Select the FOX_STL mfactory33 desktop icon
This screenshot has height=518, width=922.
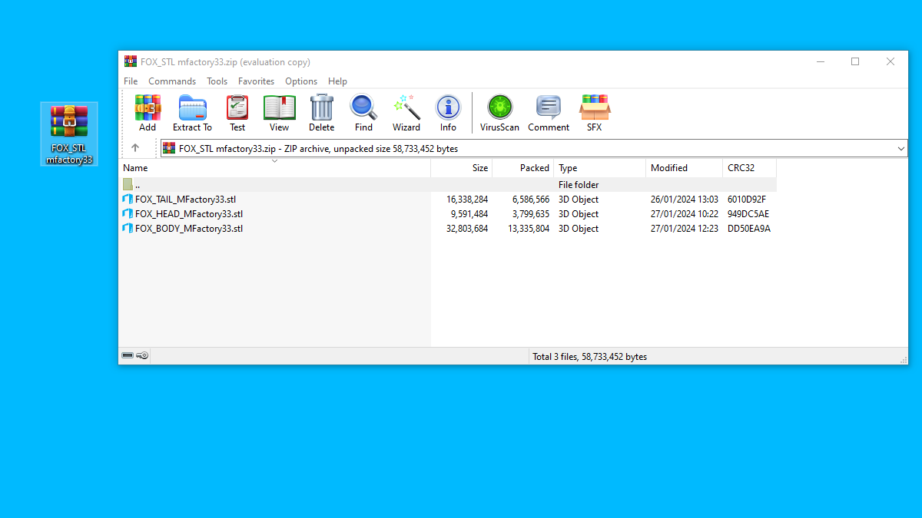(69, 134)
